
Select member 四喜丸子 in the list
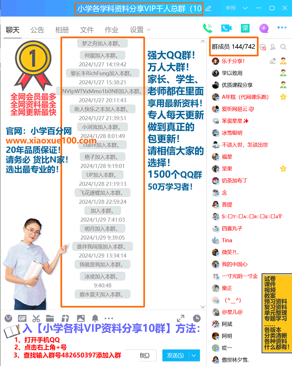(x=232, y=228)
